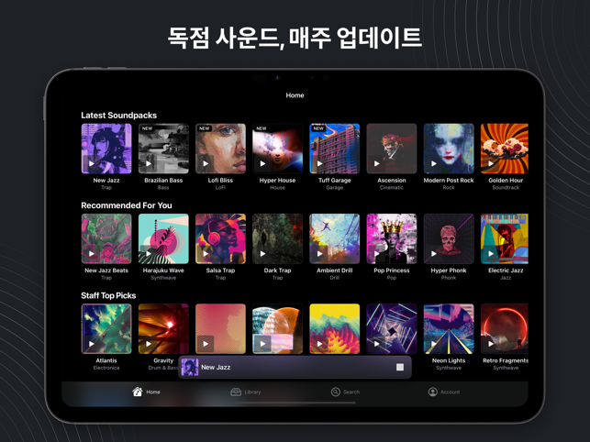Open the Neon Lights cover artwork
590x442 pixels.
[x=449, y=329]
